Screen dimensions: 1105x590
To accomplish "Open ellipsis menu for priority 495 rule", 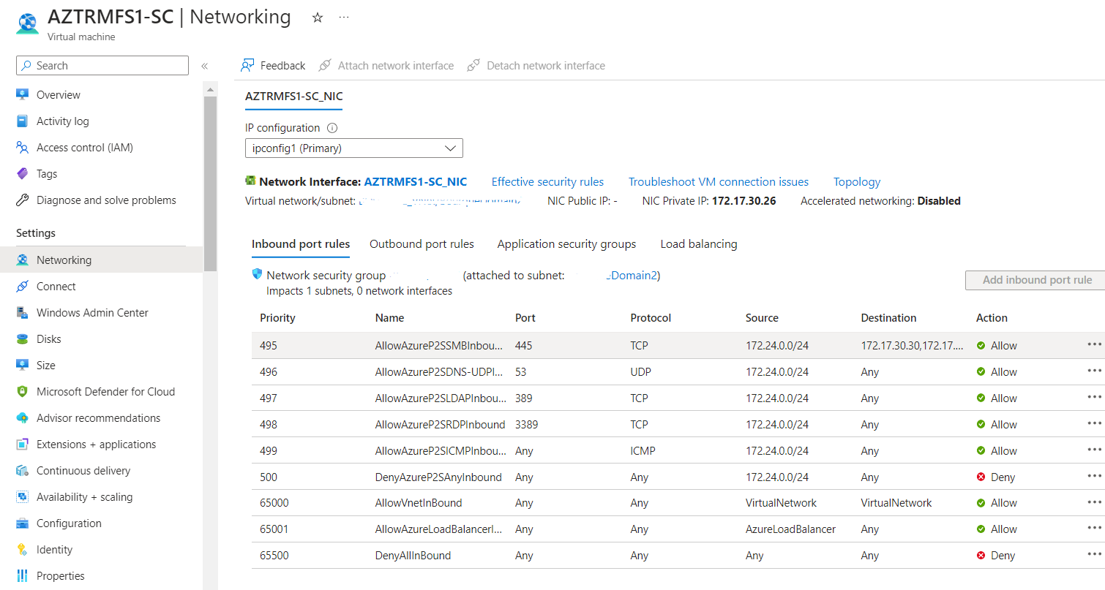I will [1094, 344].
